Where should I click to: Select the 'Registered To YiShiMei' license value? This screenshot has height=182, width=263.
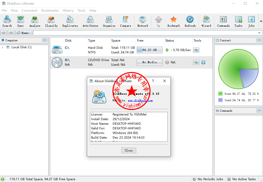[130, 114]
